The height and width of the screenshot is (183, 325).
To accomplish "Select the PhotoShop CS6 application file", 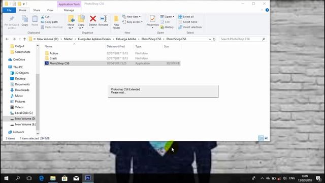I will [112, 63].
